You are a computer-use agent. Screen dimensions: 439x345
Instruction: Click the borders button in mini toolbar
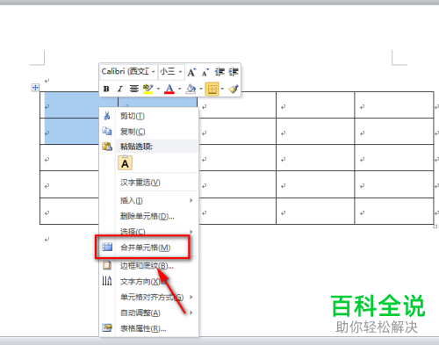pyautogui.click(x=212, y=89)
